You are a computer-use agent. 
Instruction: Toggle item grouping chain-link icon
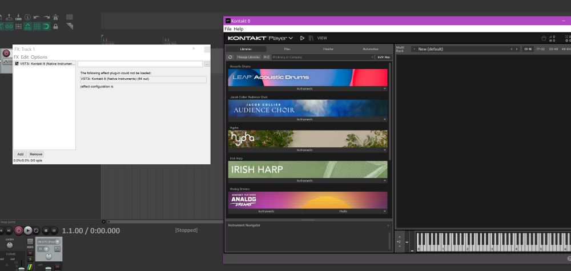(x=9, y=26)
